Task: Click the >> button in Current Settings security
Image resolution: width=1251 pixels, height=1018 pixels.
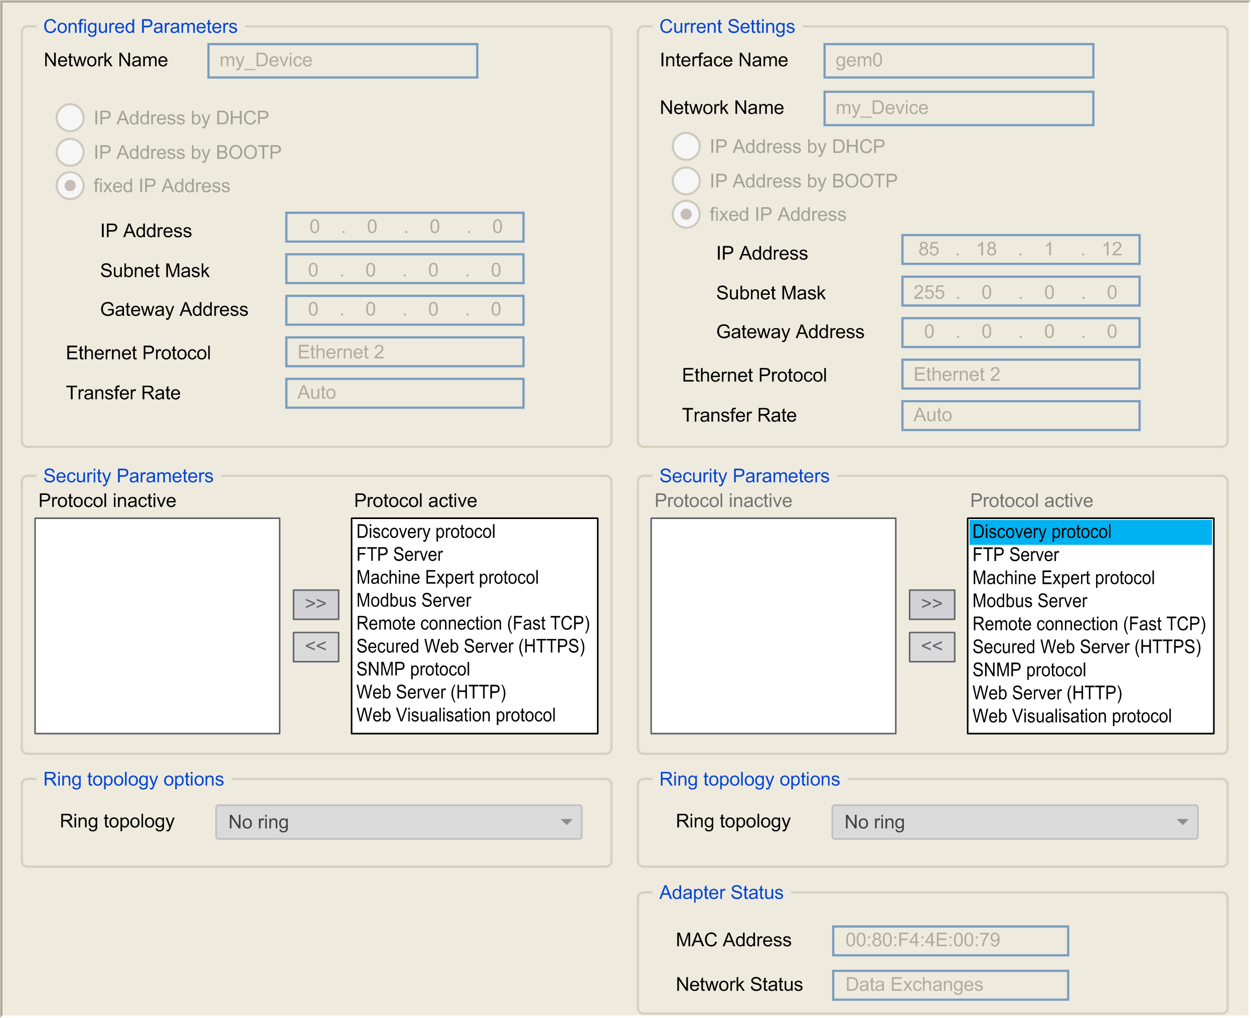Action: click(931, 604)
